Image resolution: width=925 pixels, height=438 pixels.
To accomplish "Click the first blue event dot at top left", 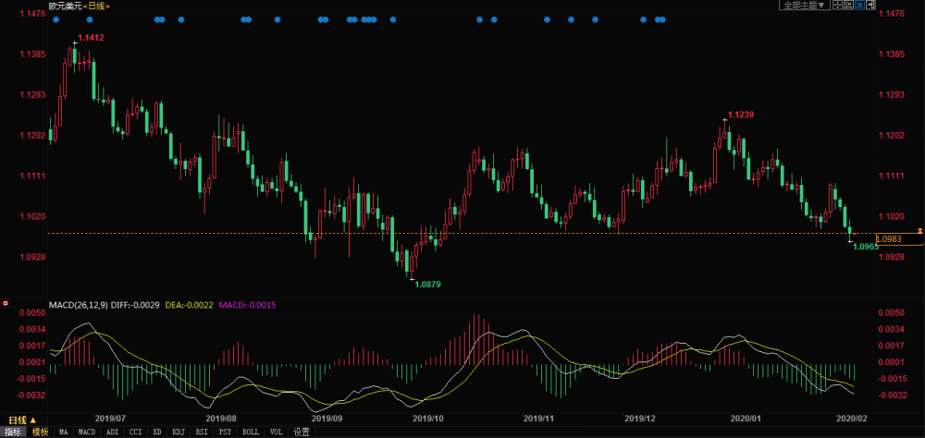I will tap(55, 19).
